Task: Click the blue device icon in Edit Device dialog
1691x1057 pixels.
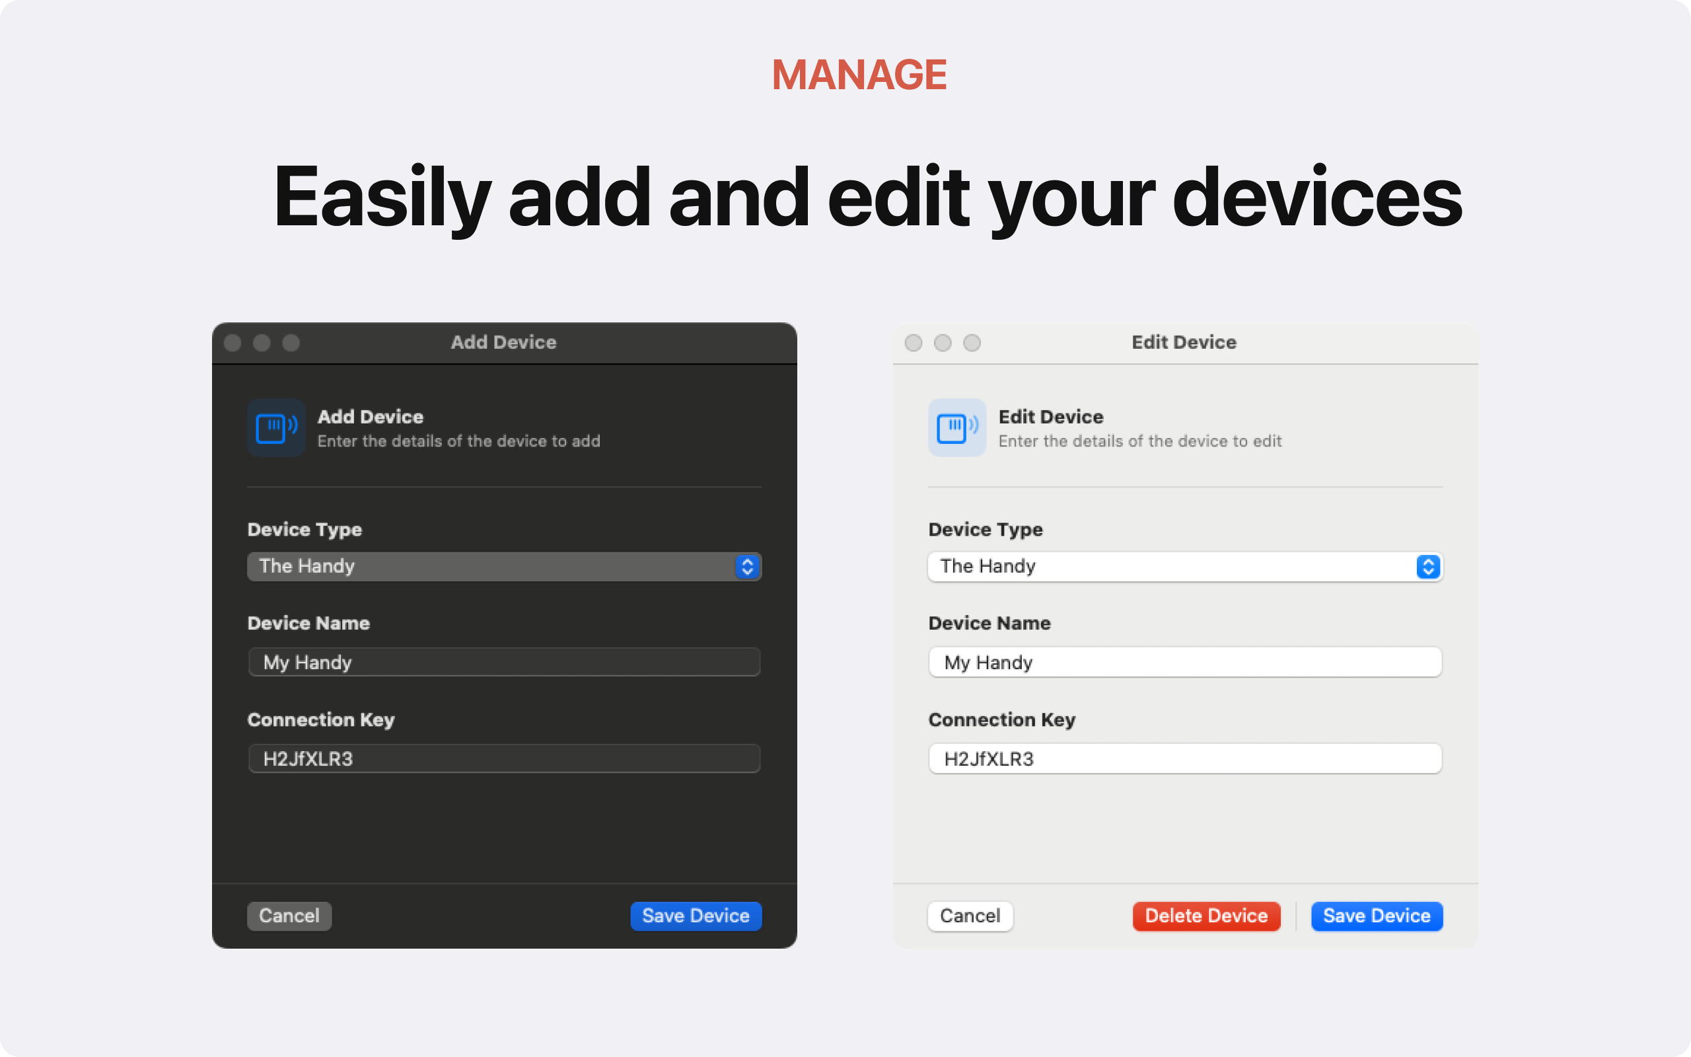Action: [x=956, y=427]
